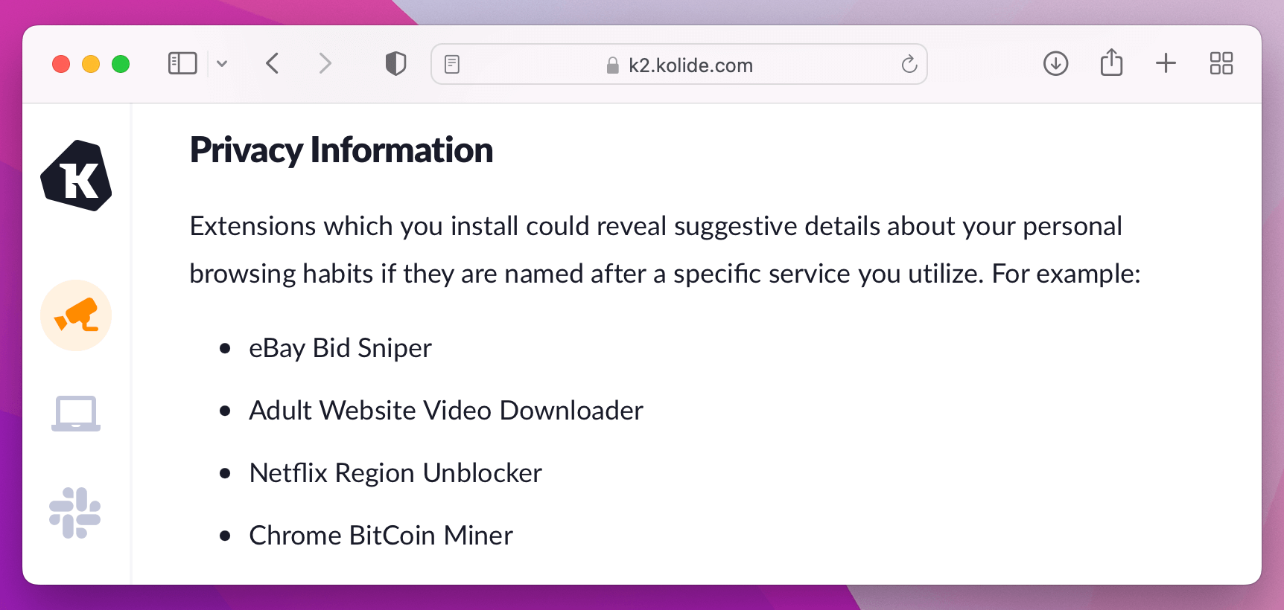Open a new tab with the plus icon

[x=1166, y=64]
